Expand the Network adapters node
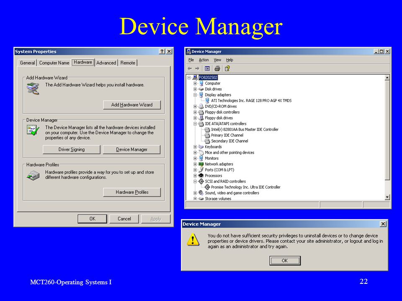402x301 pixels. (195, 164)
